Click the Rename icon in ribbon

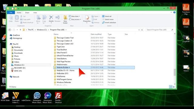tap(57, 19)
